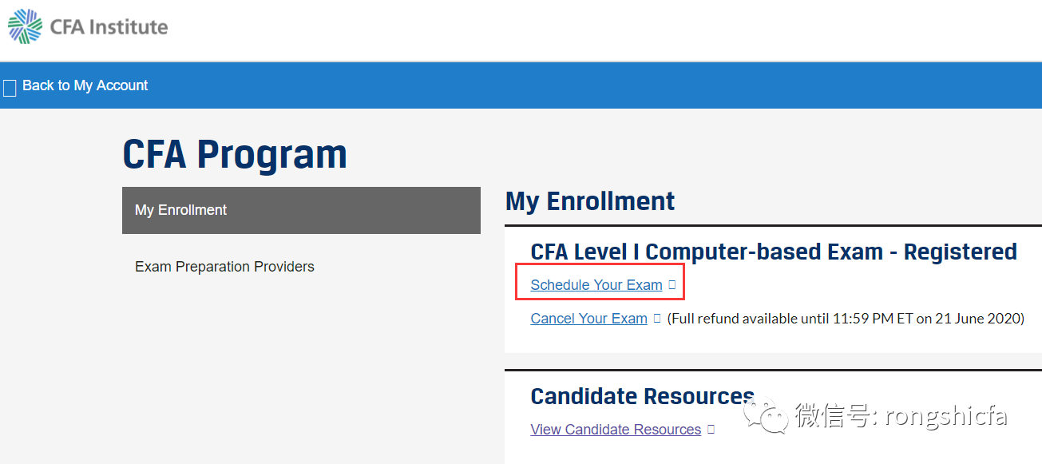Click the external link icon after Cancel Your Exam

[657, 318]
